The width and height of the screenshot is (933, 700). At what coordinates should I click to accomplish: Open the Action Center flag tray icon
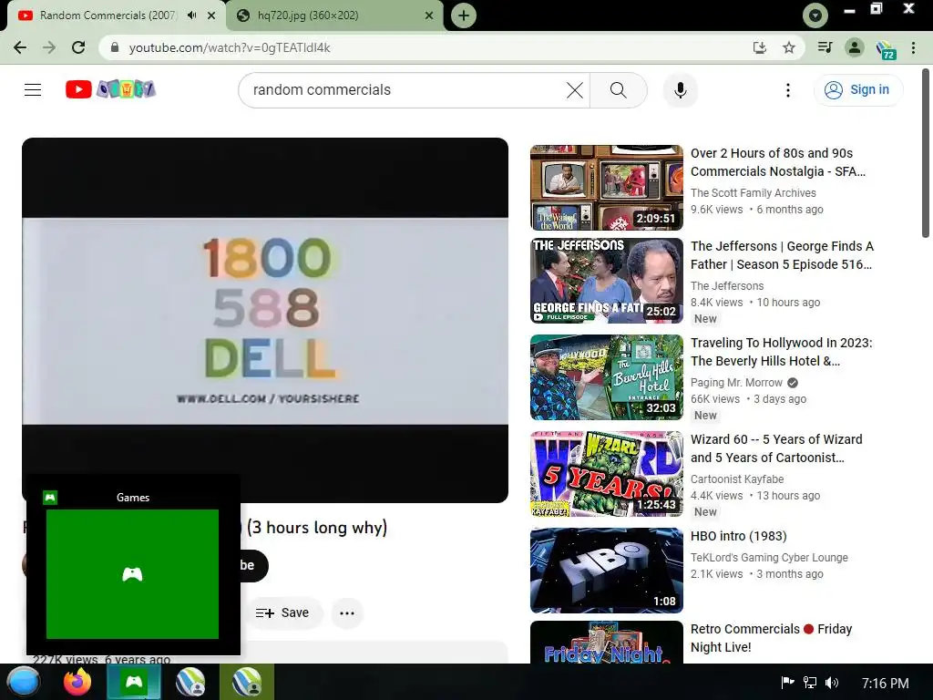coord(788,682)
